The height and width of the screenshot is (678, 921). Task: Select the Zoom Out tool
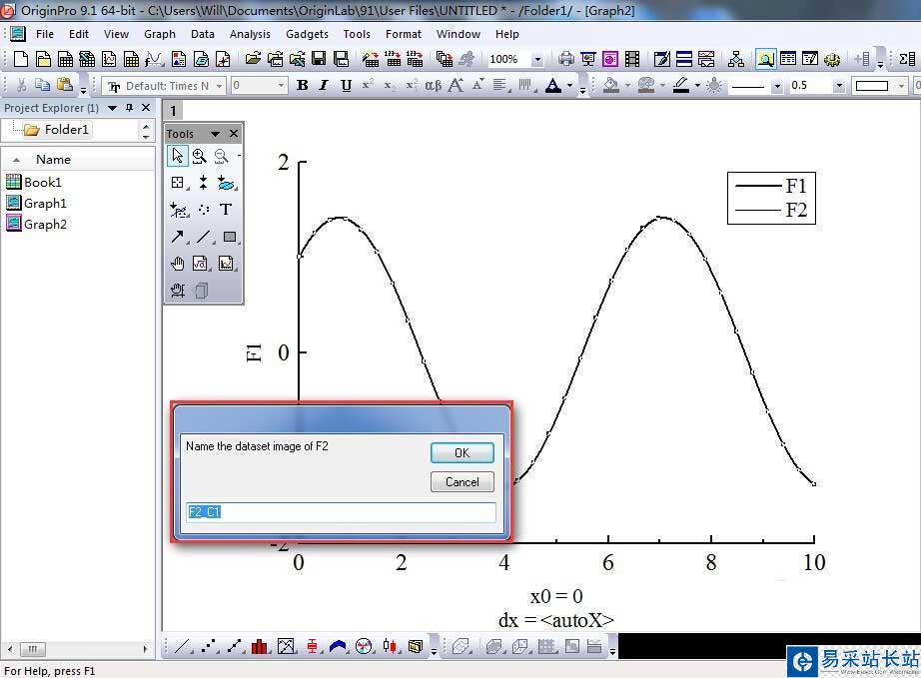coord(222,156)
